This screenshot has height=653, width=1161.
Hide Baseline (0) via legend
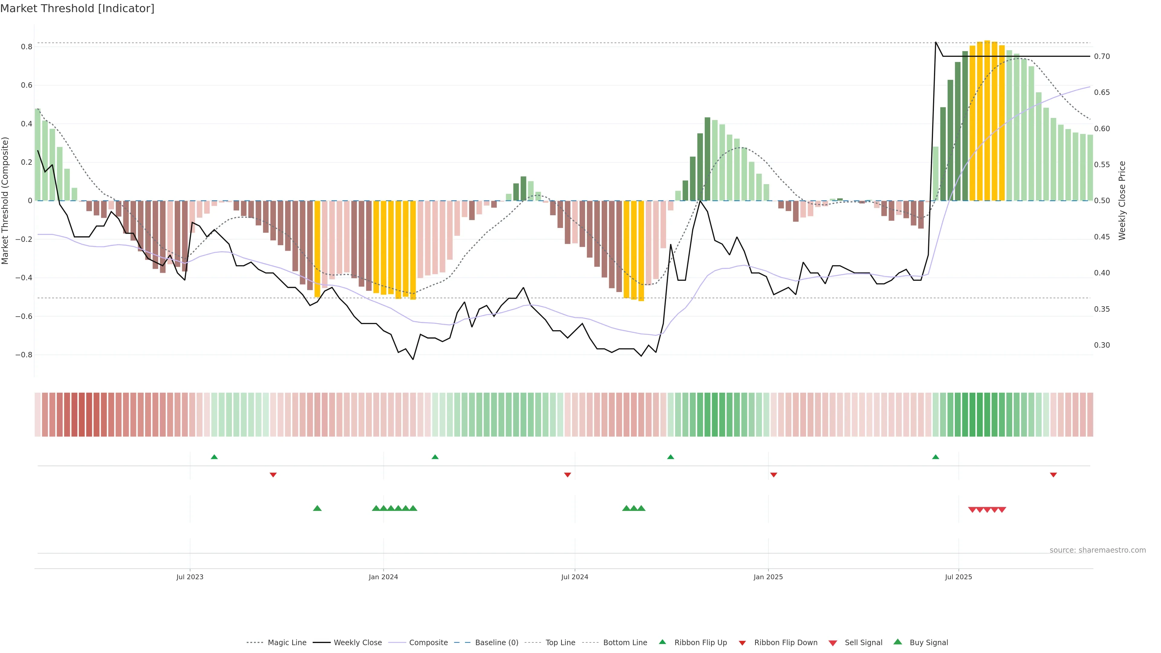[x=497, y=643]
